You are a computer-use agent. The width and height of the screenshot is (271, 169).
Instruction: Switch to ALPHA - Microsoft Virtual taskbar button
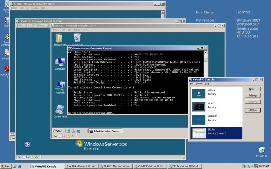[x=81, y=166]
